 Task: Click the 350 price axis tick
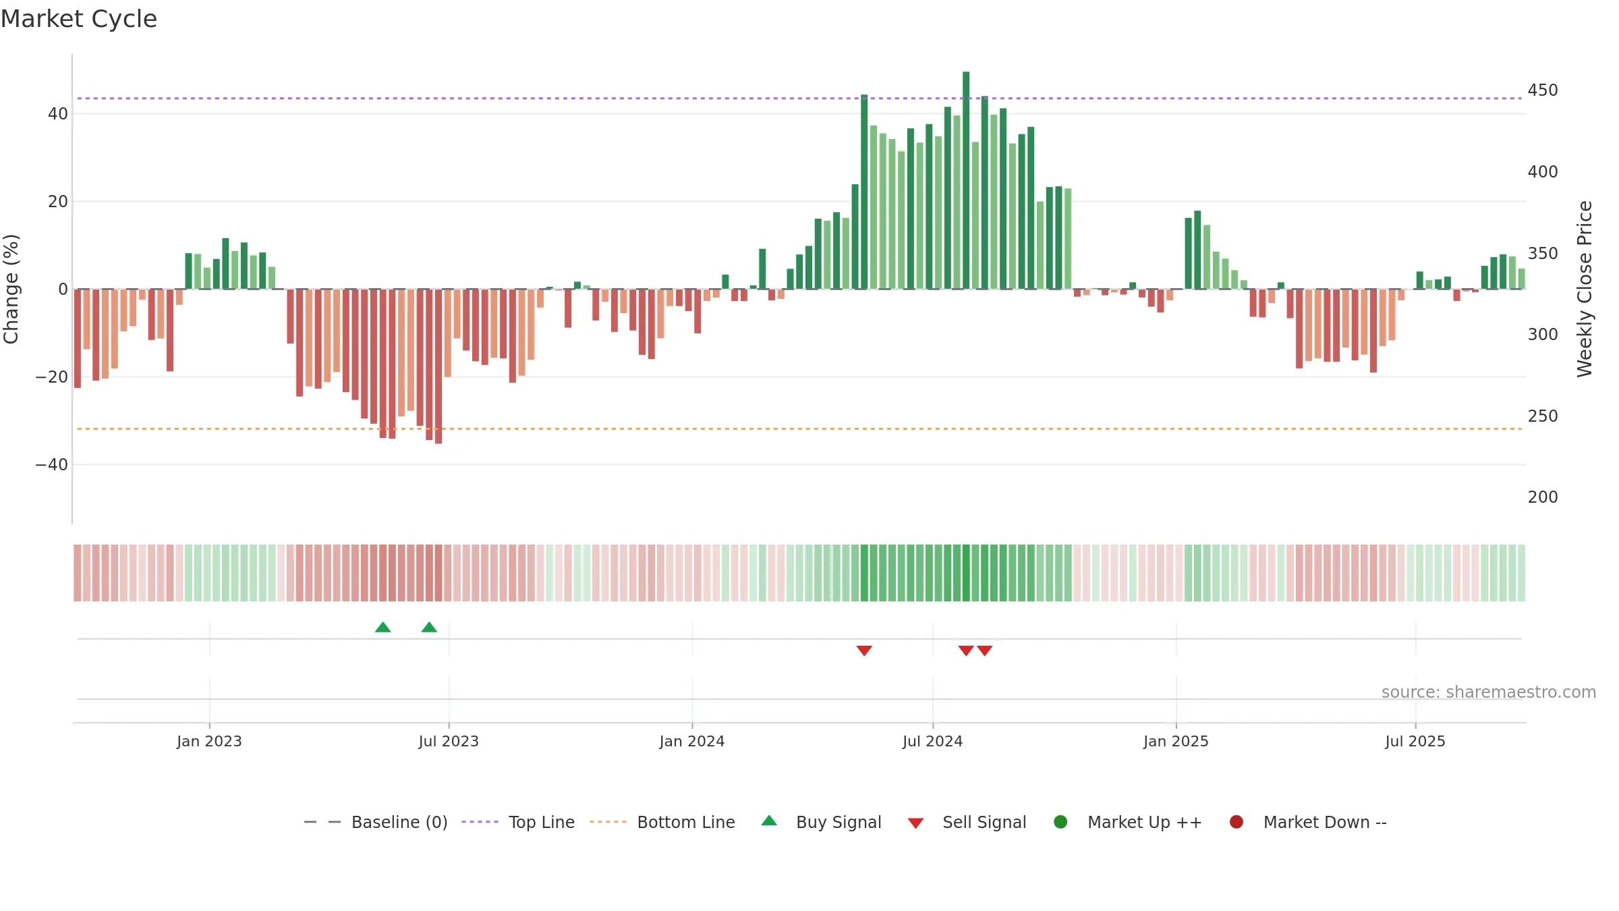[1543, 254]
